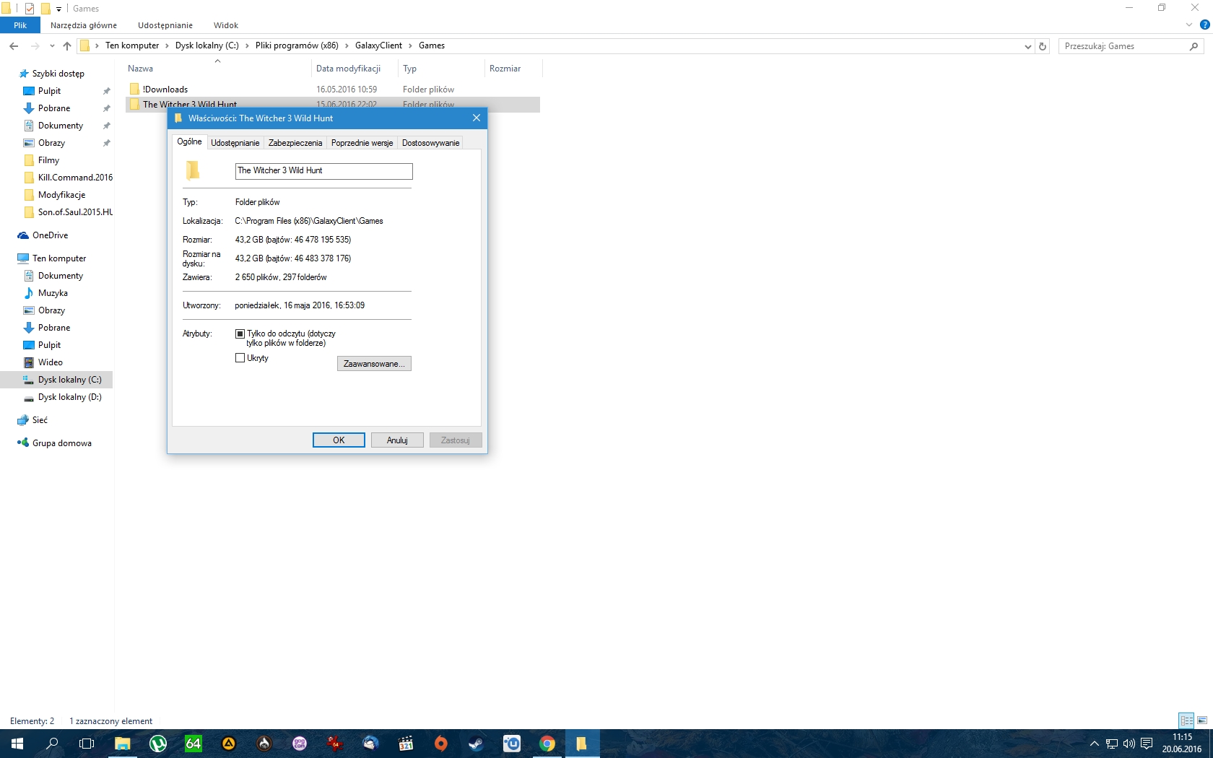Click the network icon in the system tray
Viewport: 1213px width, 758px height.
(1112, 744)
